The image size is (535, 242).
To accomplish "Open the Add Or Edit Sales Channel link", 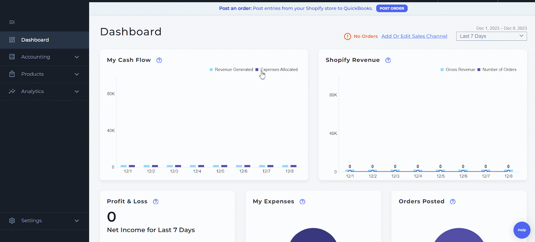I will tap(414, 36).
